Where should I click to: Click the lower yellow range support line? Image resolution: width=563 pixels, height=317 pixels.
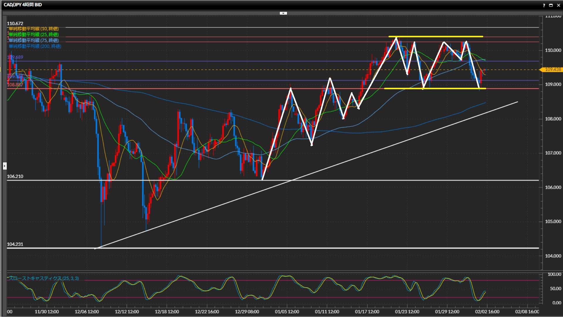(452, 88)
